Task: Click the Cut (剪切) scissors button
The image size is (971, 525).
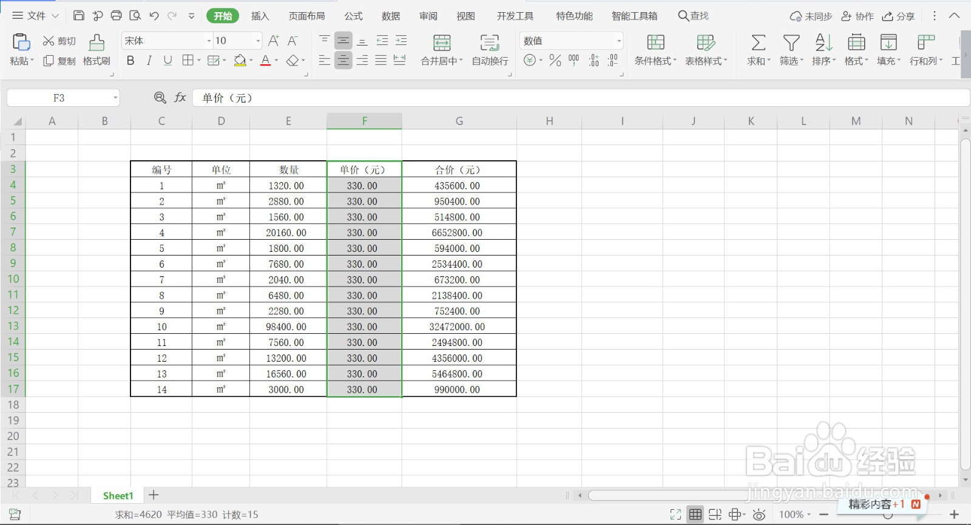Action: [x=59, y=41]
